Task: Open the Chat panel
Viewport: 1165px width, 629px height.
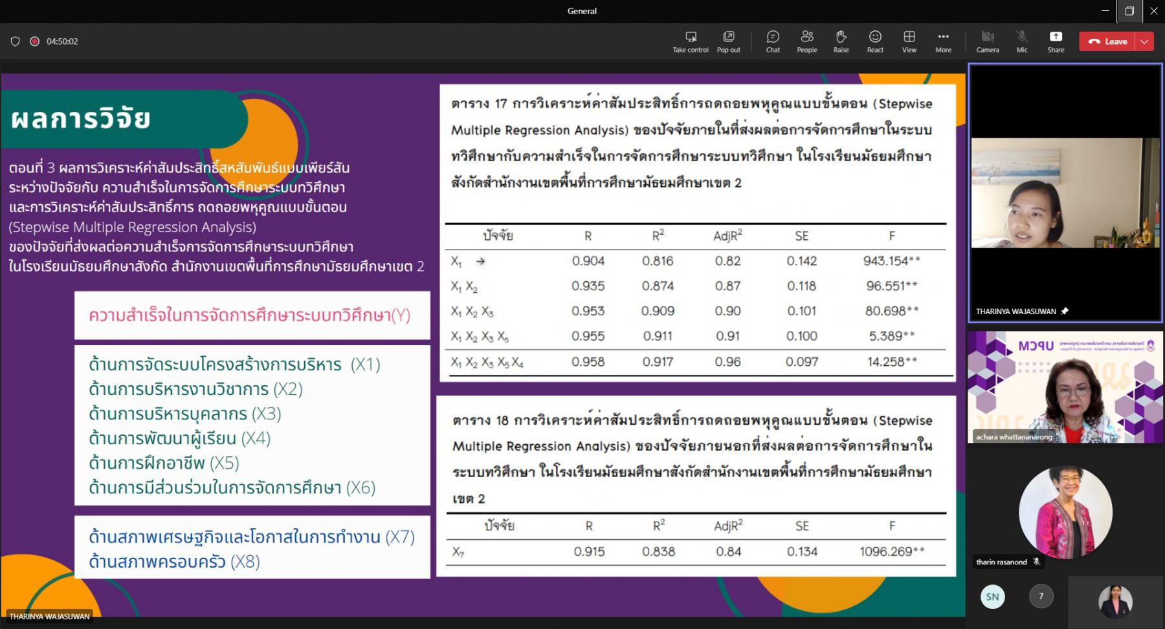Action: pos(773,41)
